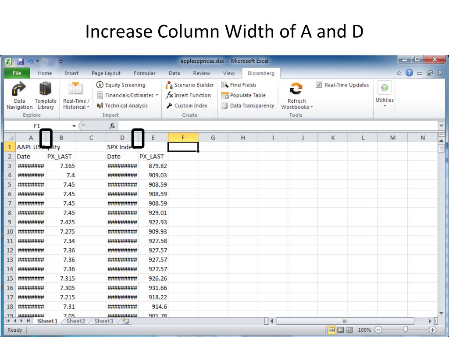Image resolution: width=449 pixels, height=337 pixels.
Task: Open the Utilities icon
Action: pyautogui.click(x=384, y=88)
